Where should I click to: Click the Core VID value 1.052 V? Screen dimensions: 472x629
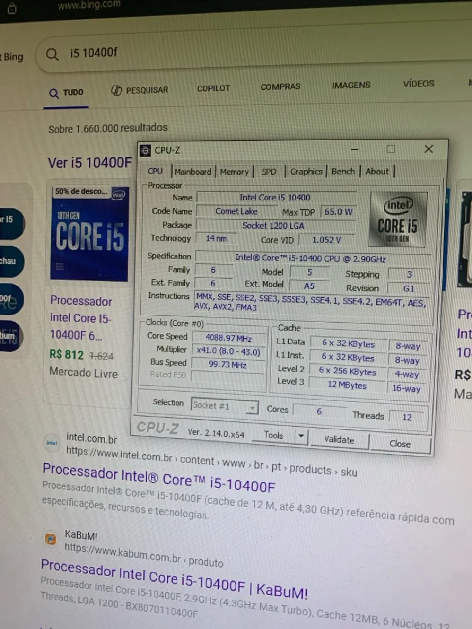326,240
